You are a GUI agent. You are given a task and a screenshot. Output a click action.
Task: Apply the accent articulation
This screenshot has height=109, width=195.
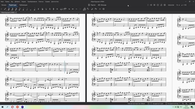(73, 9)
